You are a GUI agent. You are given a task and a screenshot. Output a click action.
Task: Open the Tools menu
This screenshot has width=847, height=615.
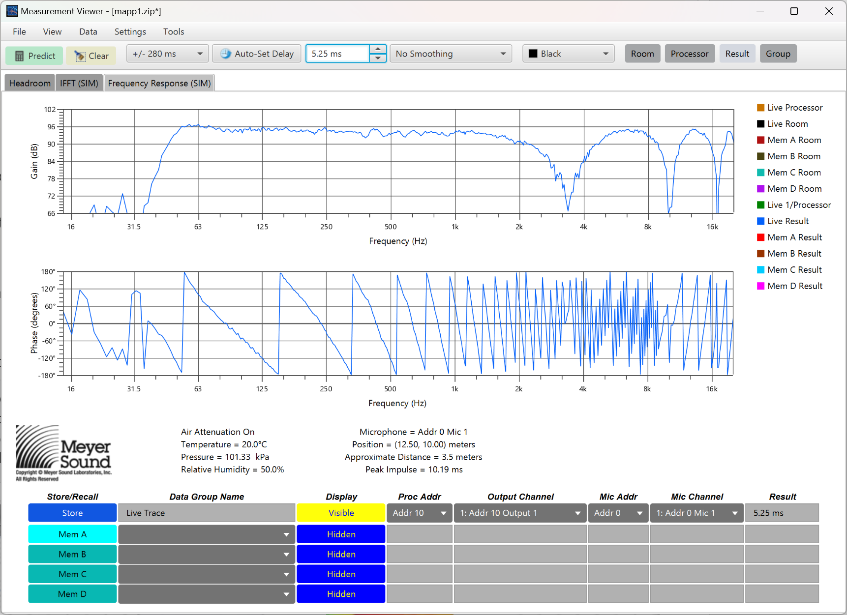174,31
